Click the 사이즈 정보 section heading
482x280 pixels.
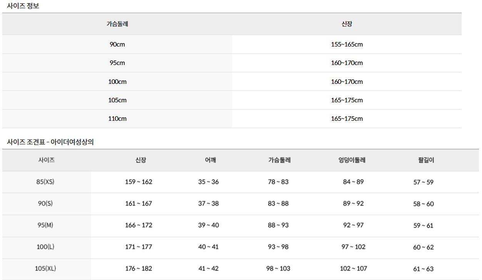coord(23,6)
